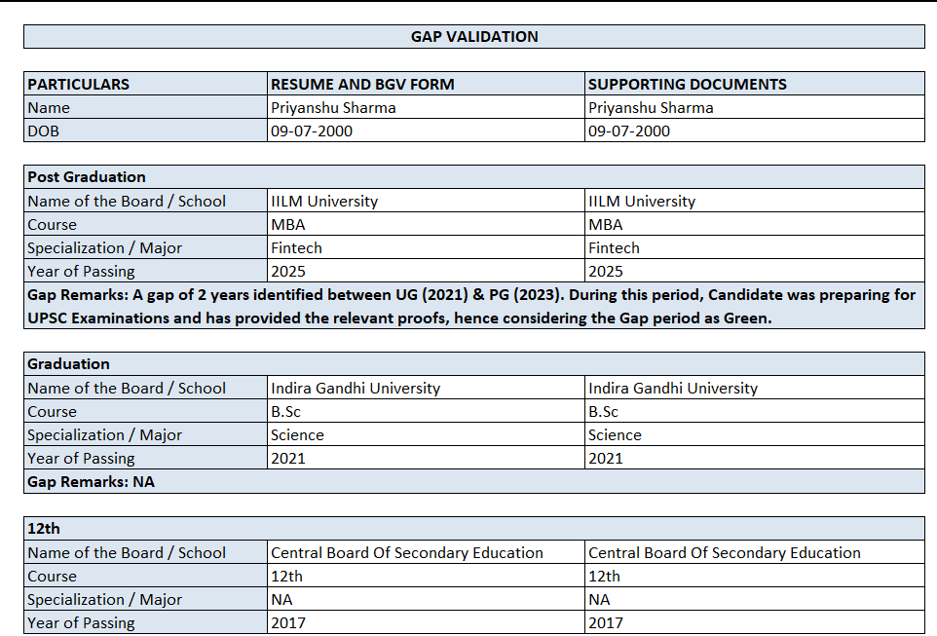The image size is (937, 636).
Task: Select the Gap Remarks UPSC Examinations cell
Action: 474,306
